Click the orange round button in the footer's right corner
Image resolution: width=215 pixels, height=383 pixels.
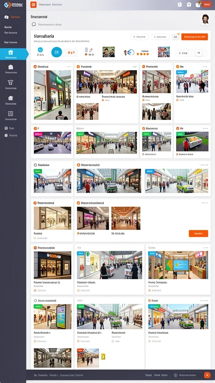click(207, 375)
